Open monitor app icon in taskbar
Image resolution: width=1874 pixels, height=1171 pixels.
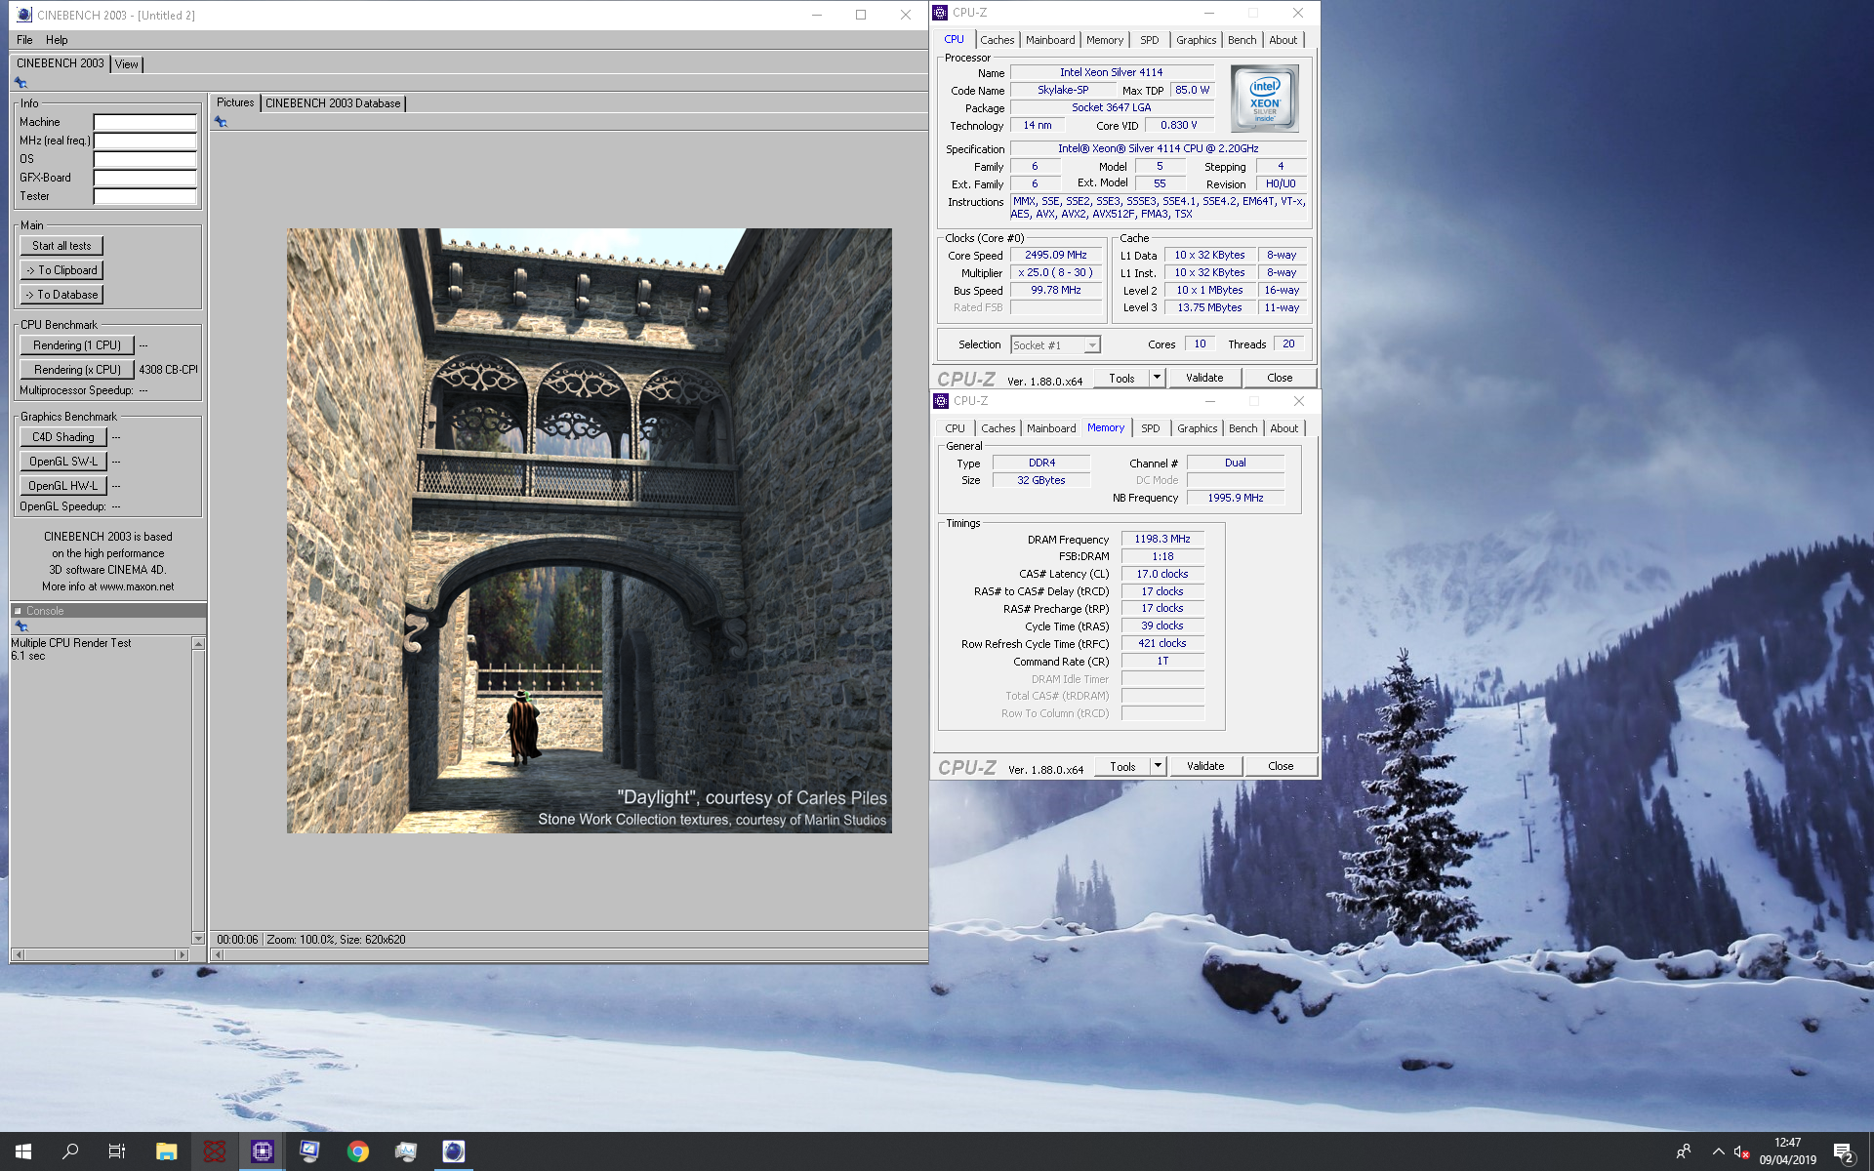click(309, 1151)
